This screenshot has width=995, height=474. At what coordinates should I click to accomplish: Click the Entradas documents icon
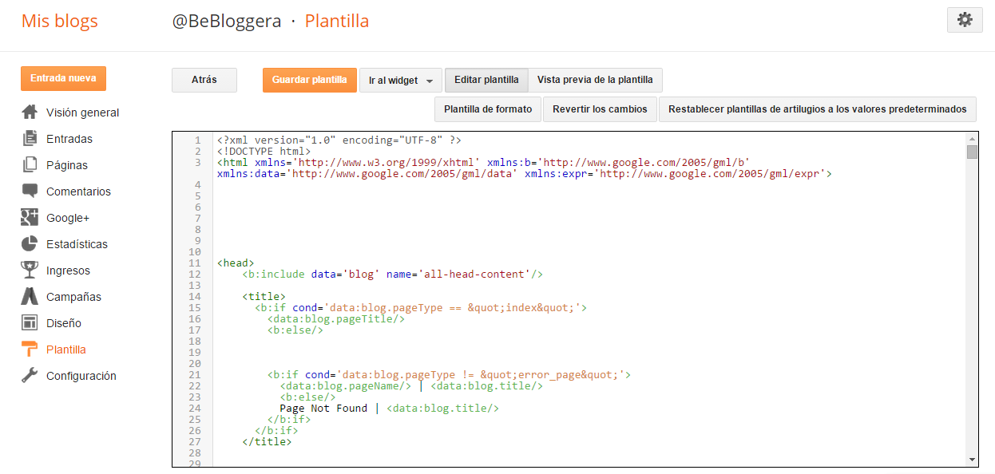tap(30, 139)
